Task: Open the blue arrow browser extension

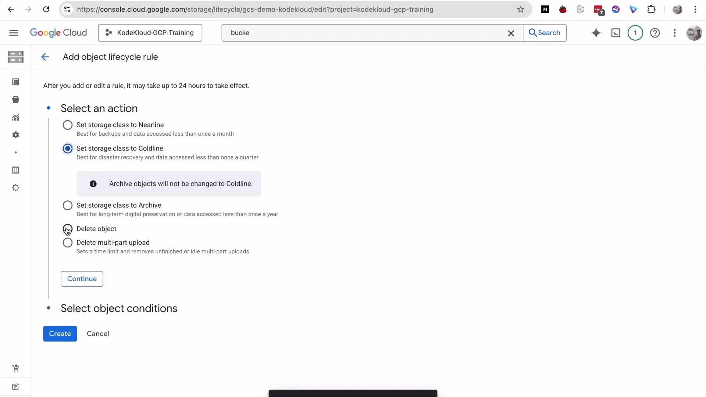Action: [633, 10]
